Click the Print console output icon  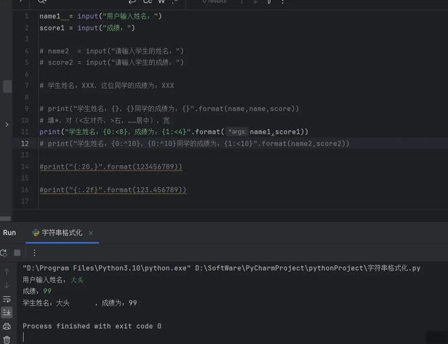7,326
